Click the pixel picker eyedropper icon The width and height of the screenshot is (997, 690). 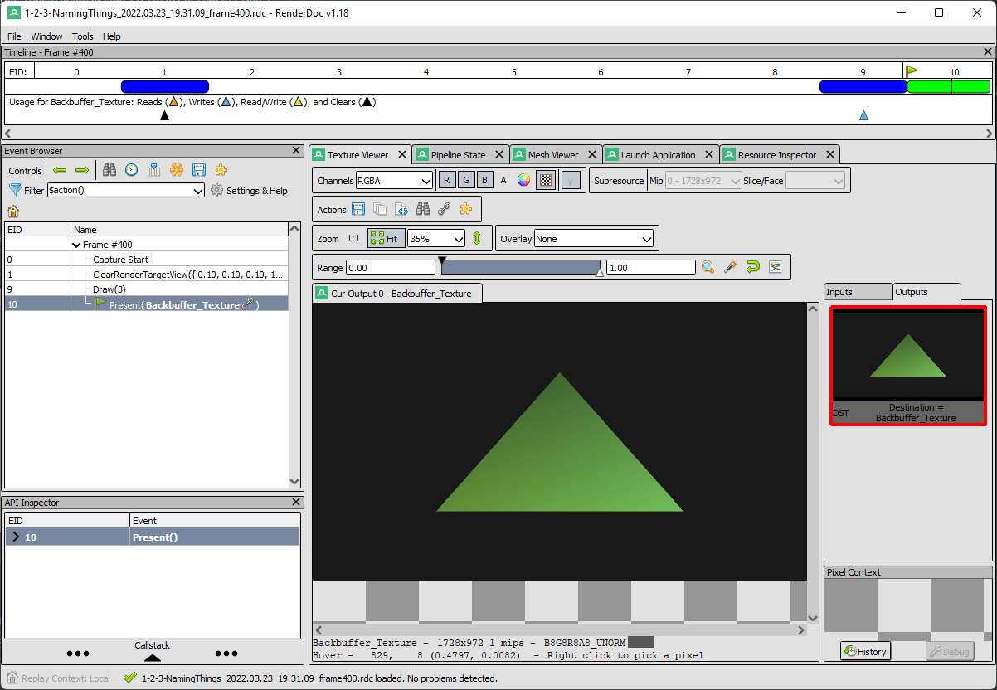[730, 267]
